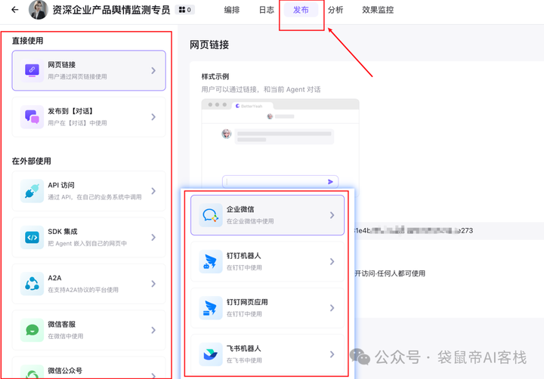The width and height of the screenshot is (544, 379).
Task: Click the SDK 集成 title text
Action: [x=63, y=232]
